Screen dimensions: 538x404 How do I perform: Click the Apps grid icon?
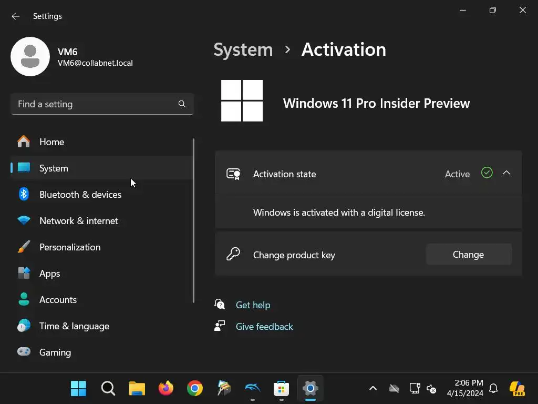point(24,273)
